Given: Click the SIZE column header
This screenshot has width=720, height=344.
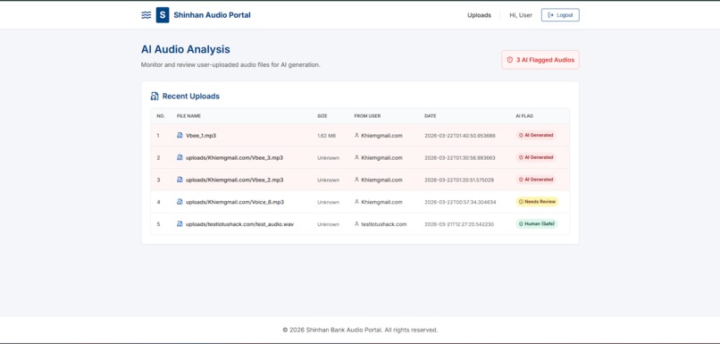Looking at the screenshot, I should [x=322, y=116].
